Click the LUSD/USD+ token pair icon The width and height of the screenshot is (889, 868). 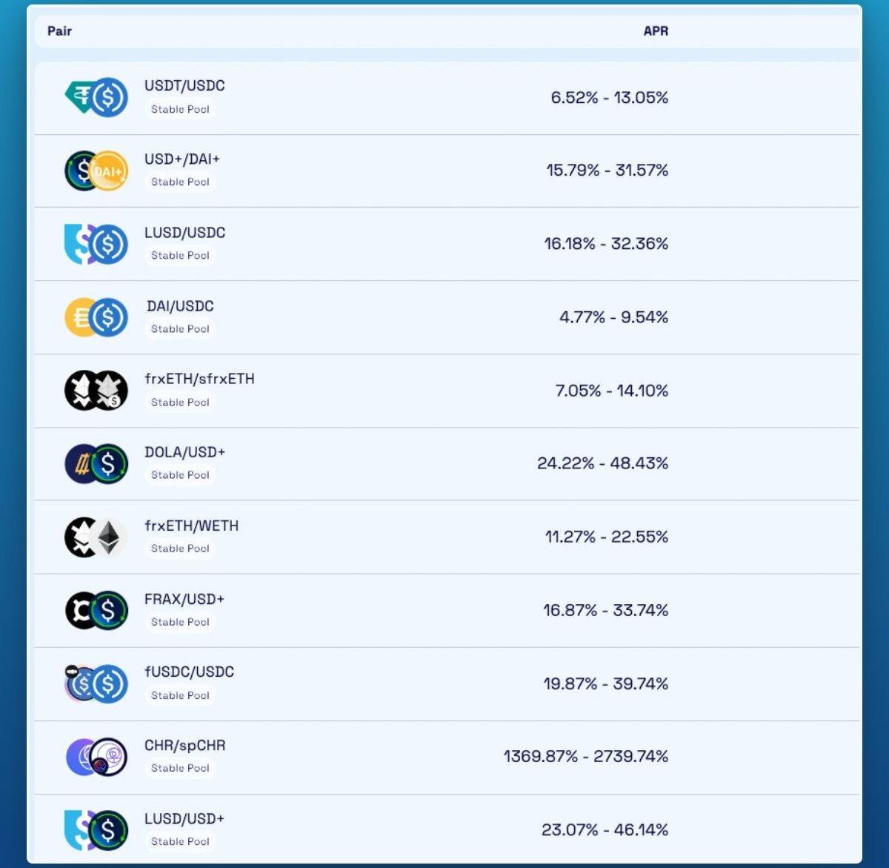(x=96, y=830)
